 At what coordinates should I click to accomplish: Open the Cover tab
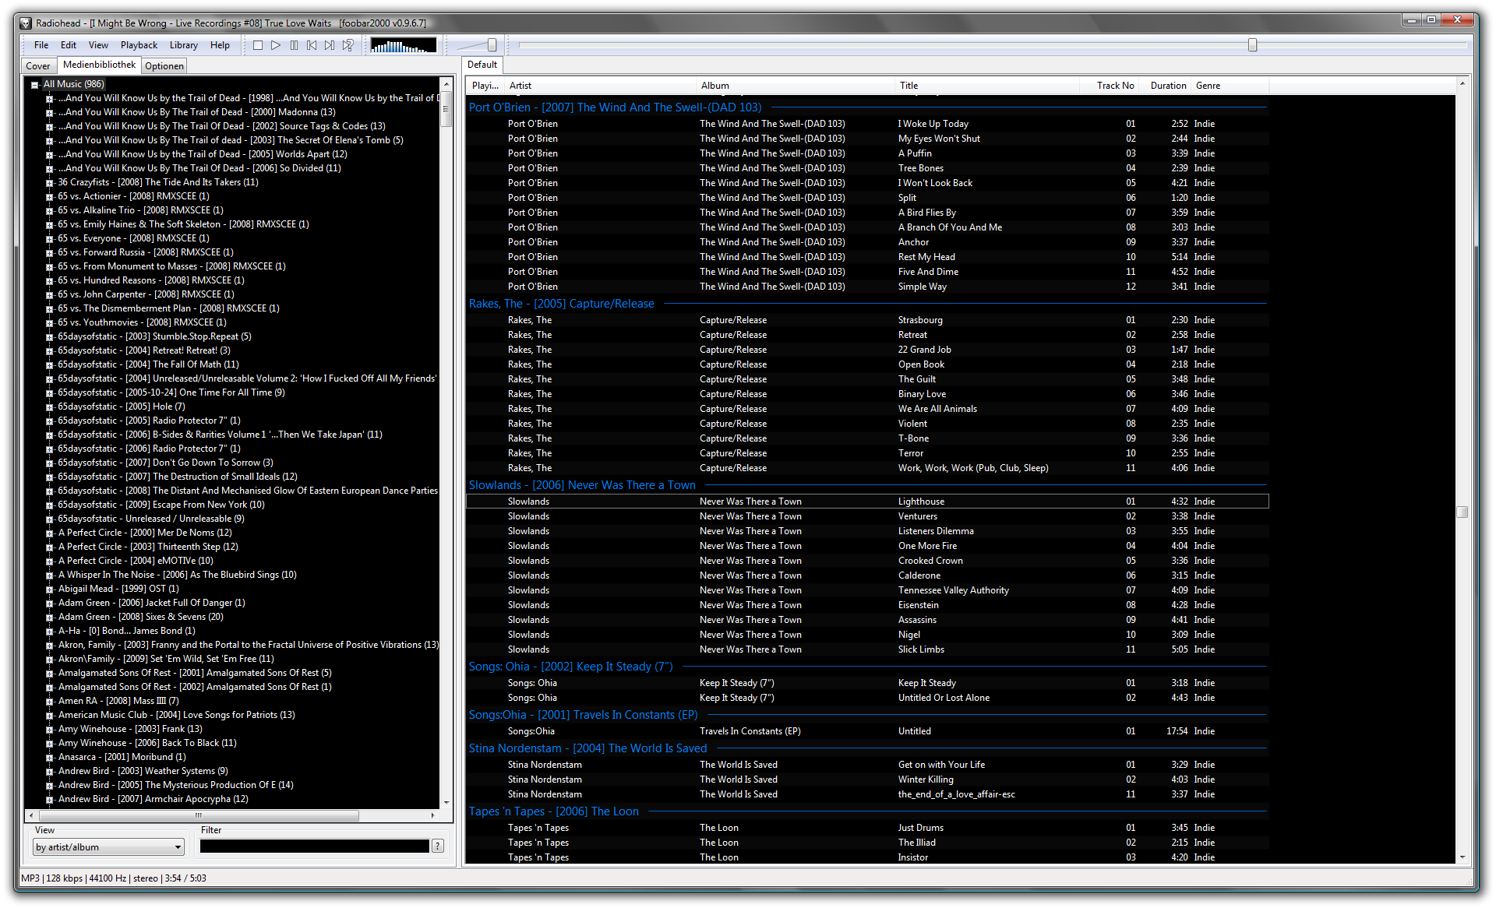click(x=37, y=66)
